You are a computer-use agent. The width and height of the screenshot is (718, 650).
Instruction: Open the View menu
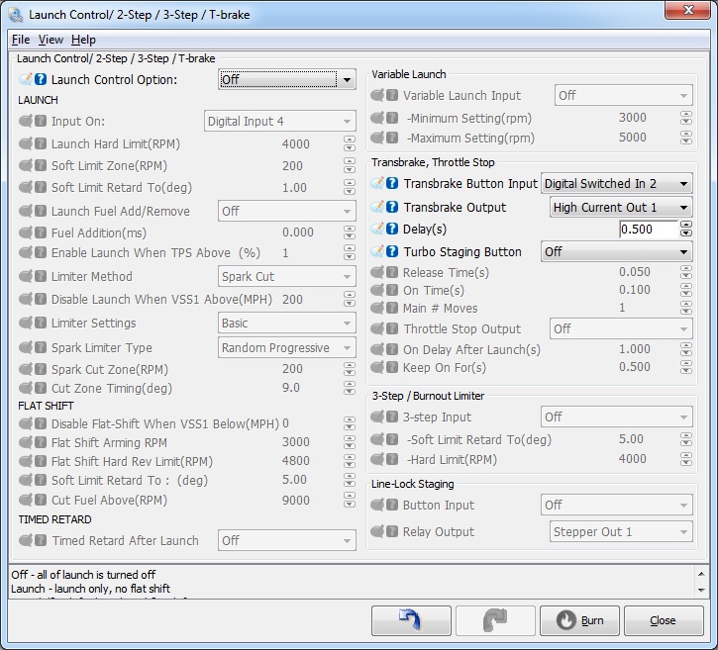(x=51, y=40)
